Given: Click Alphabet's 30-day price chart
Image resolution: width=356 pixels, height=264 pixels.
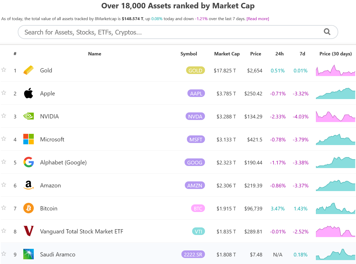Looking at the screenshot, I should pos(336,162).
